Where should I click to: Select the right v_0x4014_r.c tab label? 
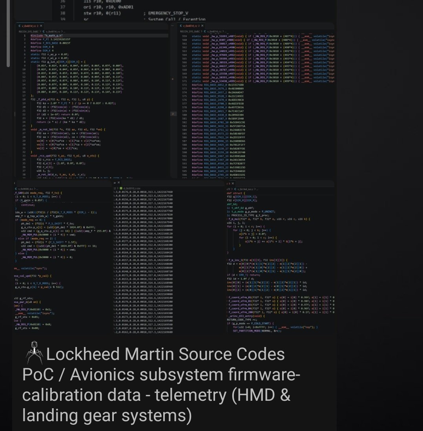(x=191, y=26)
